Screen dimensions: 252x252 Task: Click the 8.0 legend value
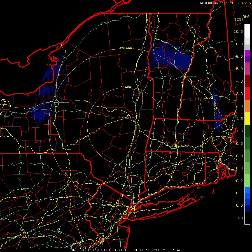[x=239, y=44]
